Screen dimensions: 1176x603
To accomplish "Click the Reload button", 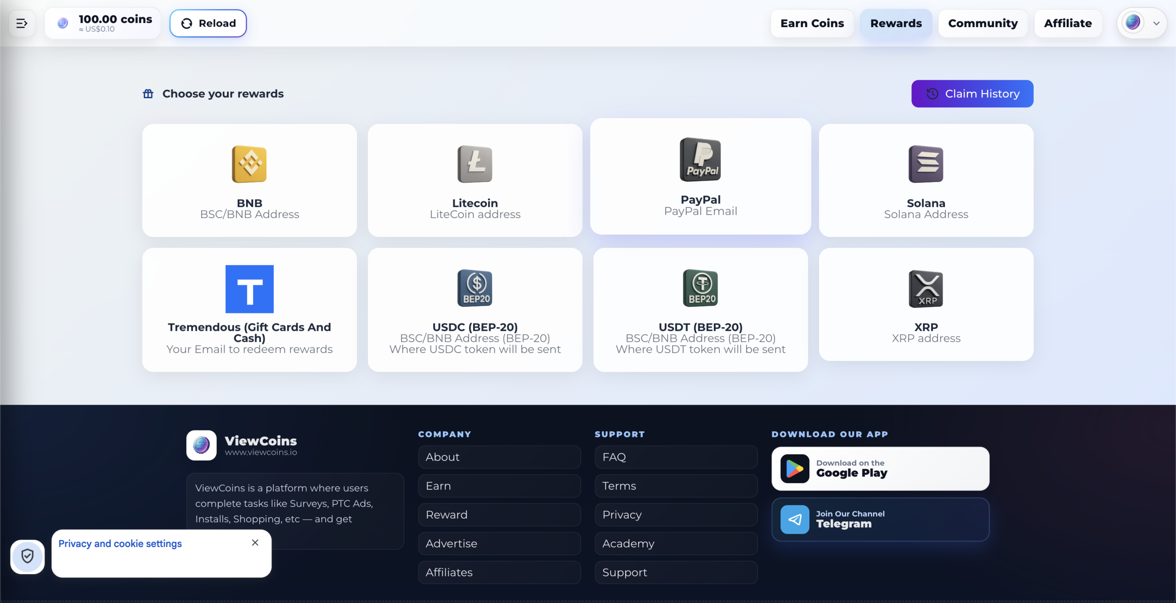I will [x=208, y=23].
